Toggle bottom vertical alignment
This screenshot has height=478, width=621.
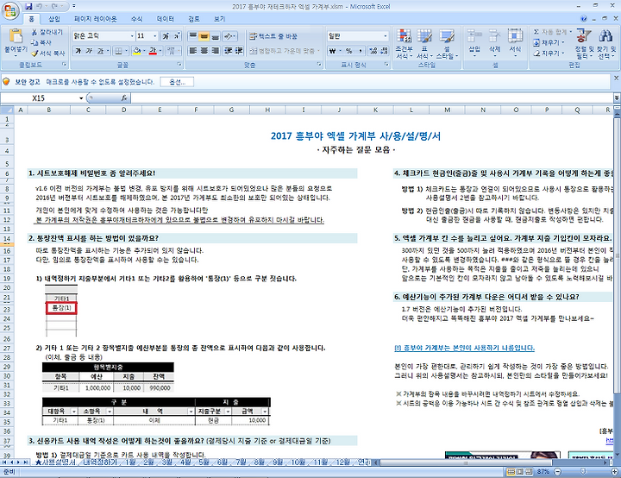coord(216,36)
